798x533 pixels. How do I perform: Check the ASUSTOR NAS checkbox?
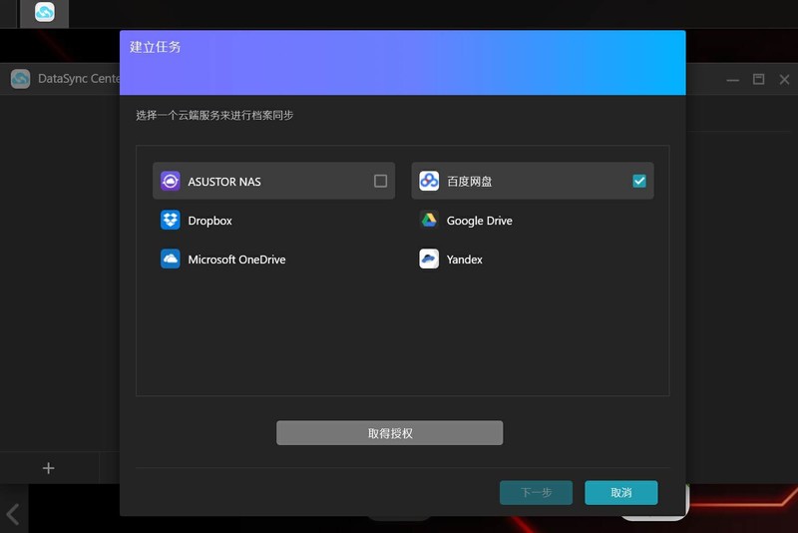[380, 181]
